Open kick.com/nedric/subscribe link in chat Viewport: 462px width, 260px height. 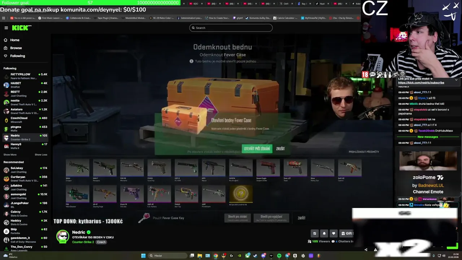pos(421,83)
